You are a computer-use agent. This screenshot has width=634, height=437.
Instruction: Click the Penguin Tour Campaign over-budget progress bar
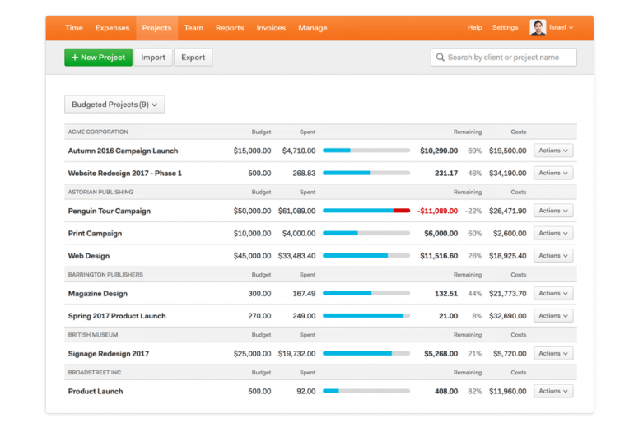[x=366, y=211]
